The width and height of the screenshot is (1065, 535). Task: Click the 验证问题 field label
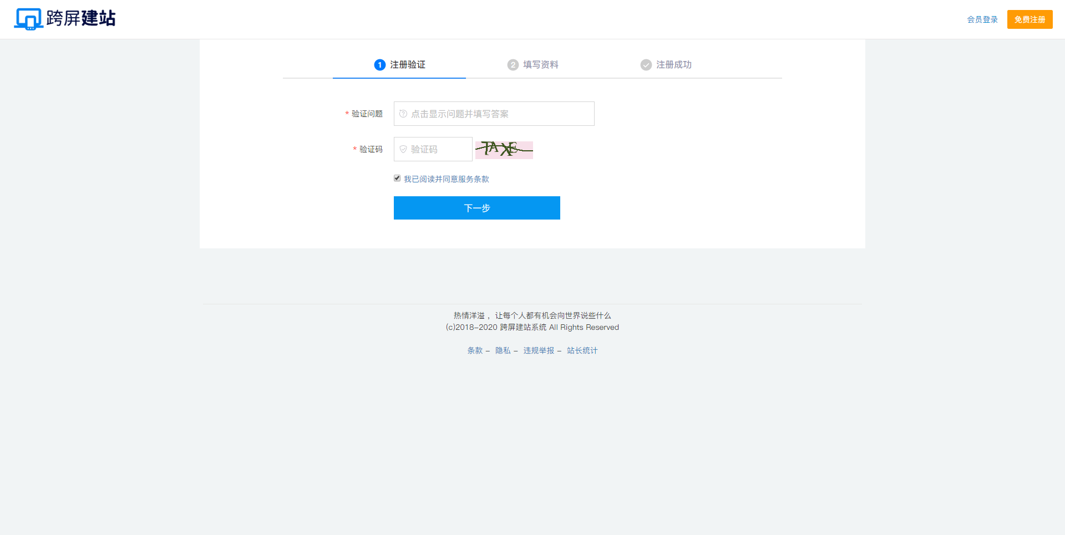(x=367, y=114)
